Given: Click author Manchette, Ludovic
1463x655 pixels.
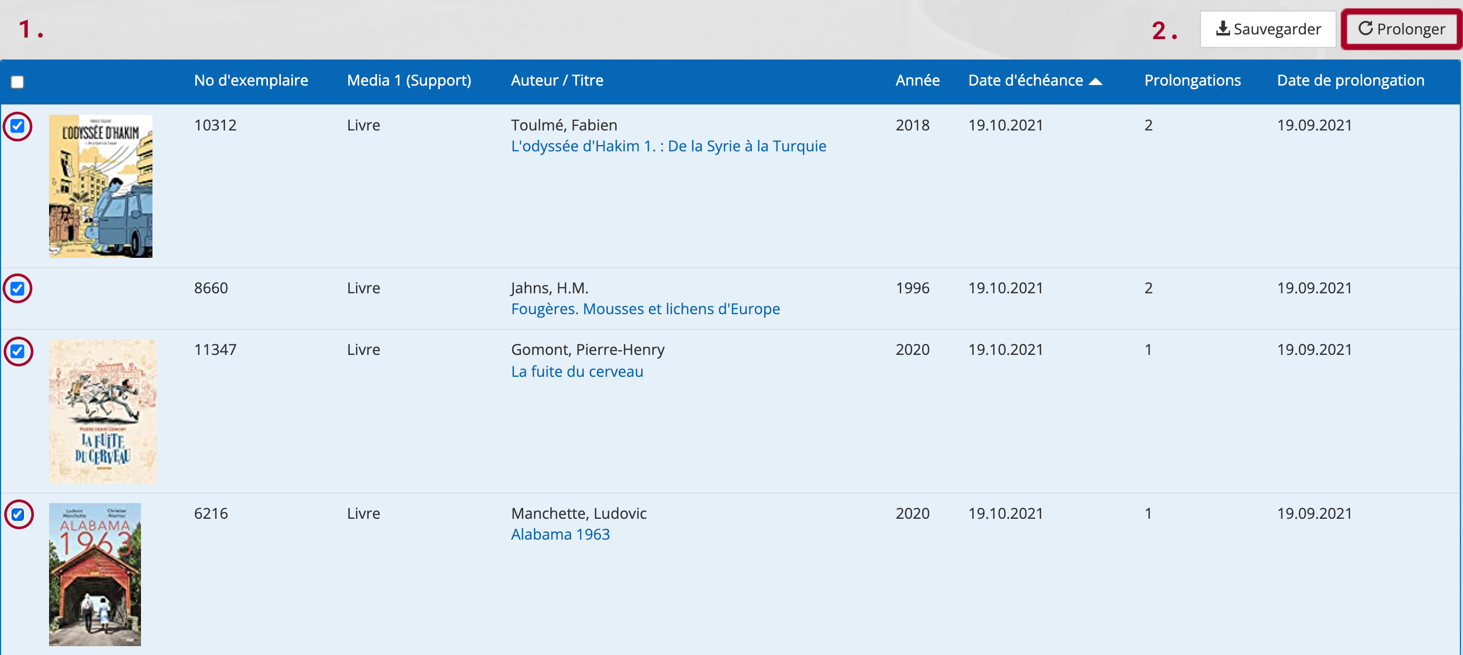Looking at the screenshot, I should point(579,514).
